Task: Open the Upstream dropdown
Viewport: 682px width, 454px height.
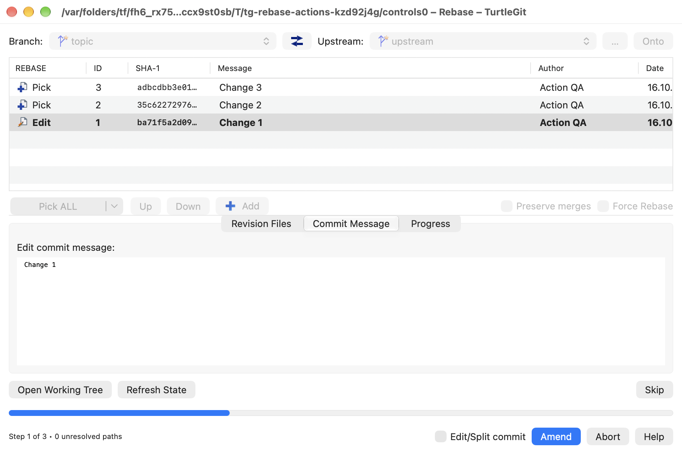Action: pyautogui.click(x=483, y=41)
